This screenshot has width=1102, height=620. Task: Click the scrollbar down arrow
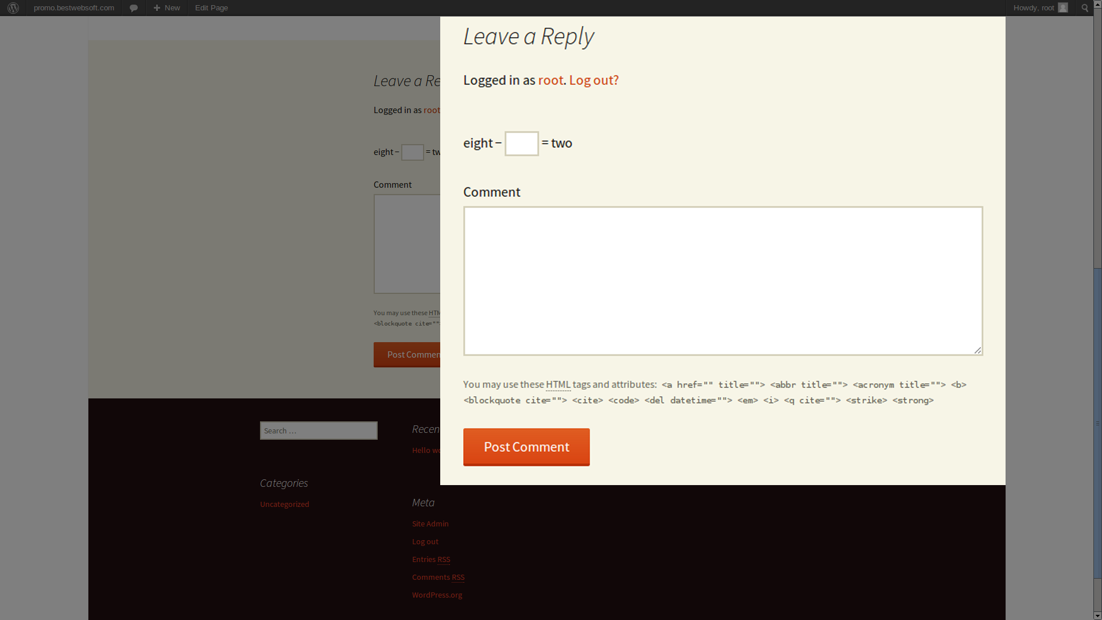pyautogui.click(x=1097, y=615)
